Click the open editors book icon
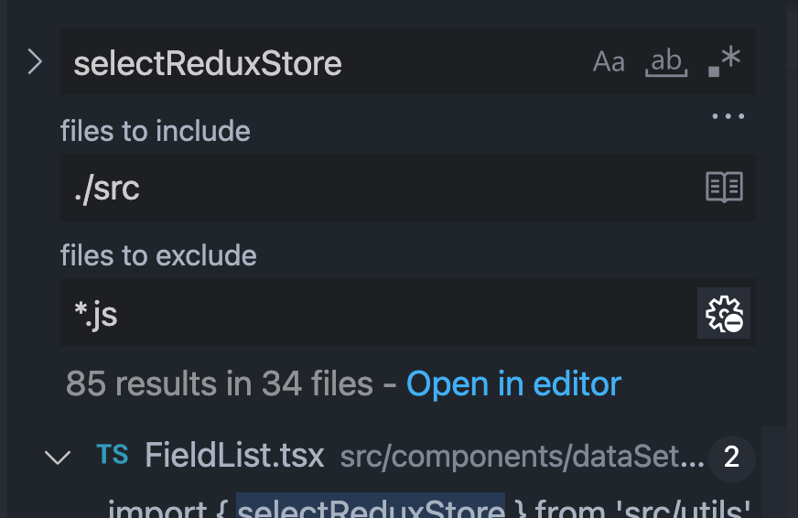 click(724, 188)
